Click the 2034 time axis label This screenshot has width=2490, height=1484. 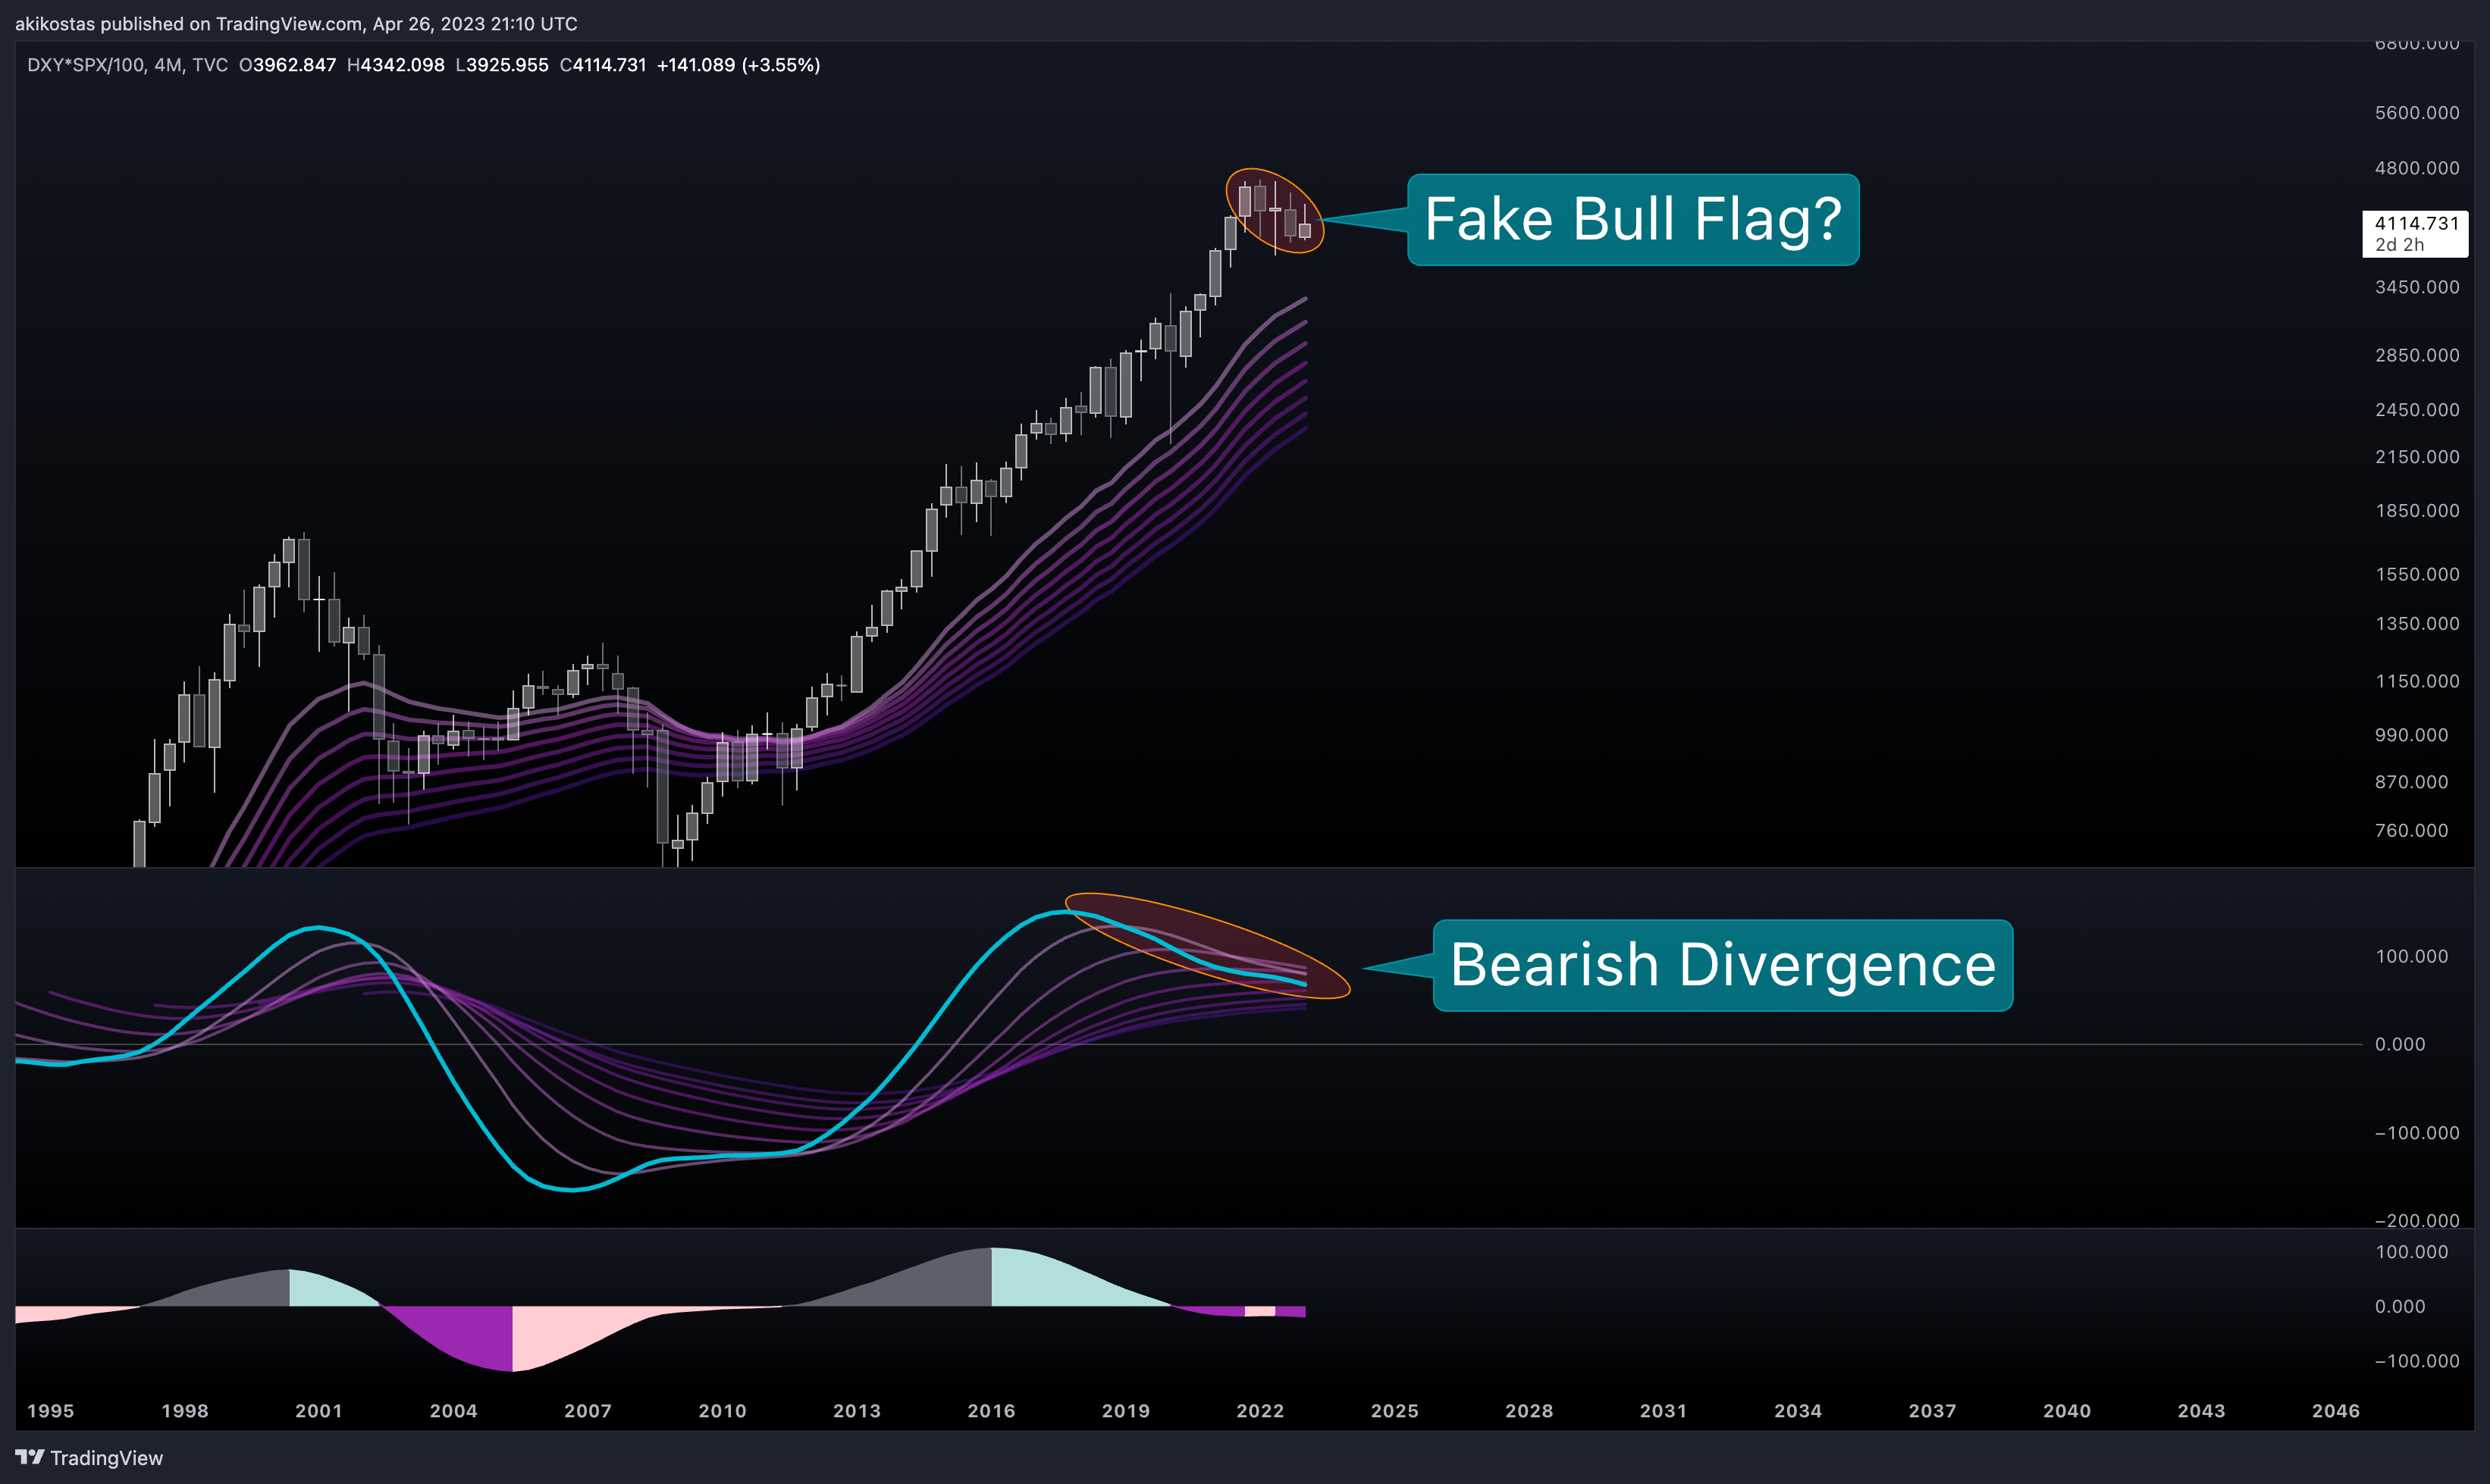coord(1799,1411)
